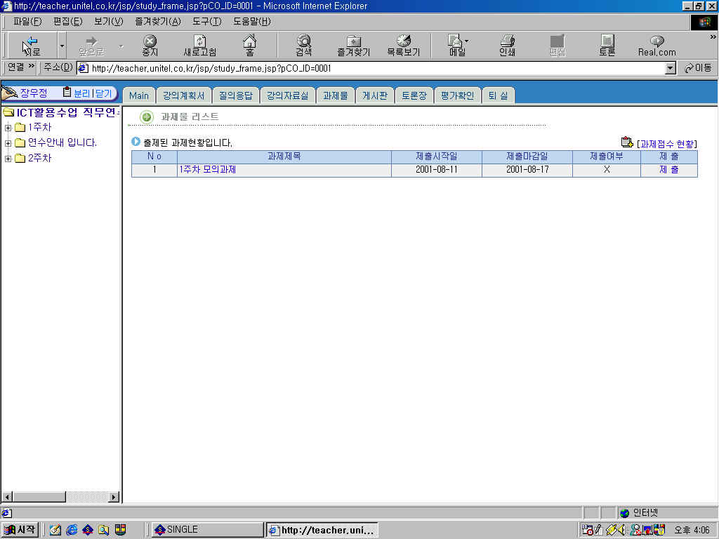This screenshot has height=539, width=719.
Task: Click the Refresh (새로고침) toolbar icon
Action: point(199,46)
